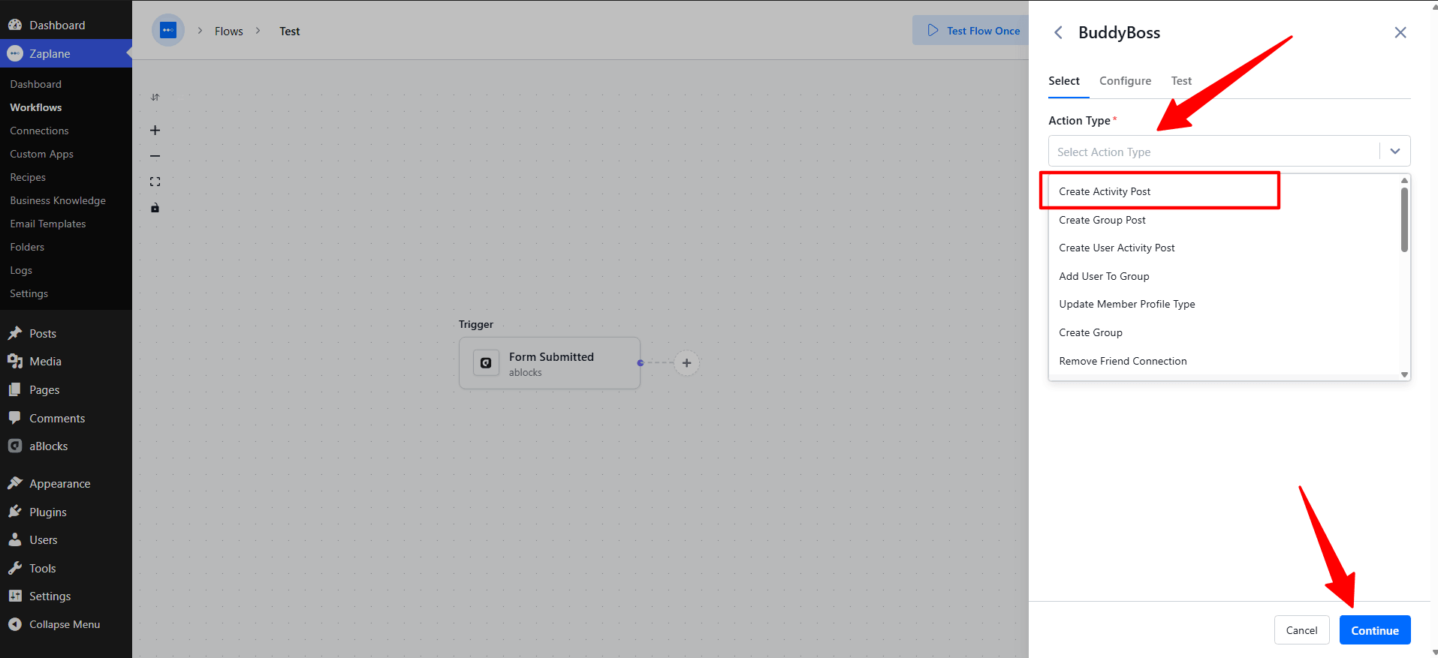
Task: Fit the flow canvas to view
Action: pyautogui.click(x=155, y=182)
